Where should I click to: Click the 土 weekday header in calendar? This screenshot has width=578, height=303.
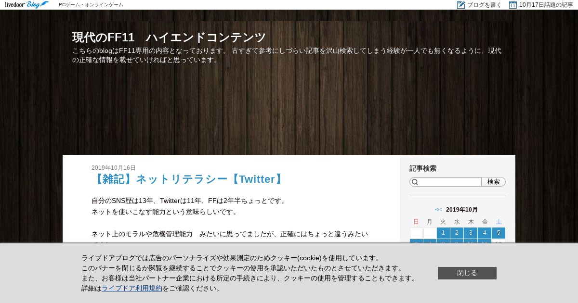[x=499, y=222]
